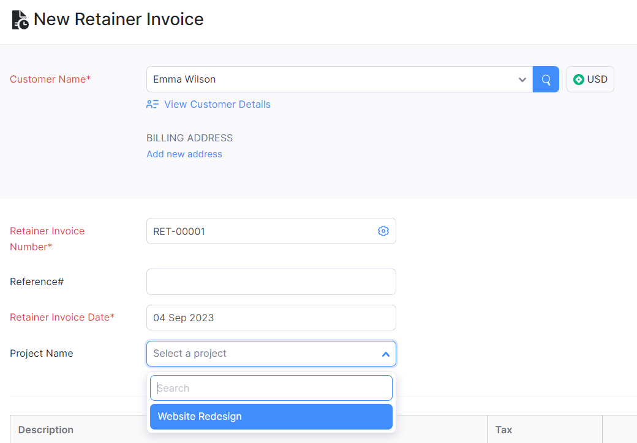Expand the Customer Name dropdown arrow
637x443 pixels.
pyautogui.click(x=522, y=80)
